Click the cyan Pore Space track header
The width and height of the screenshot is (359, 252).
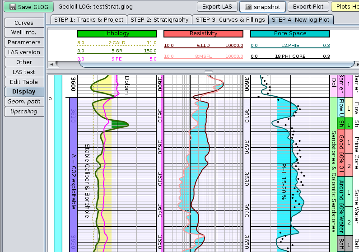coord(290,34)
